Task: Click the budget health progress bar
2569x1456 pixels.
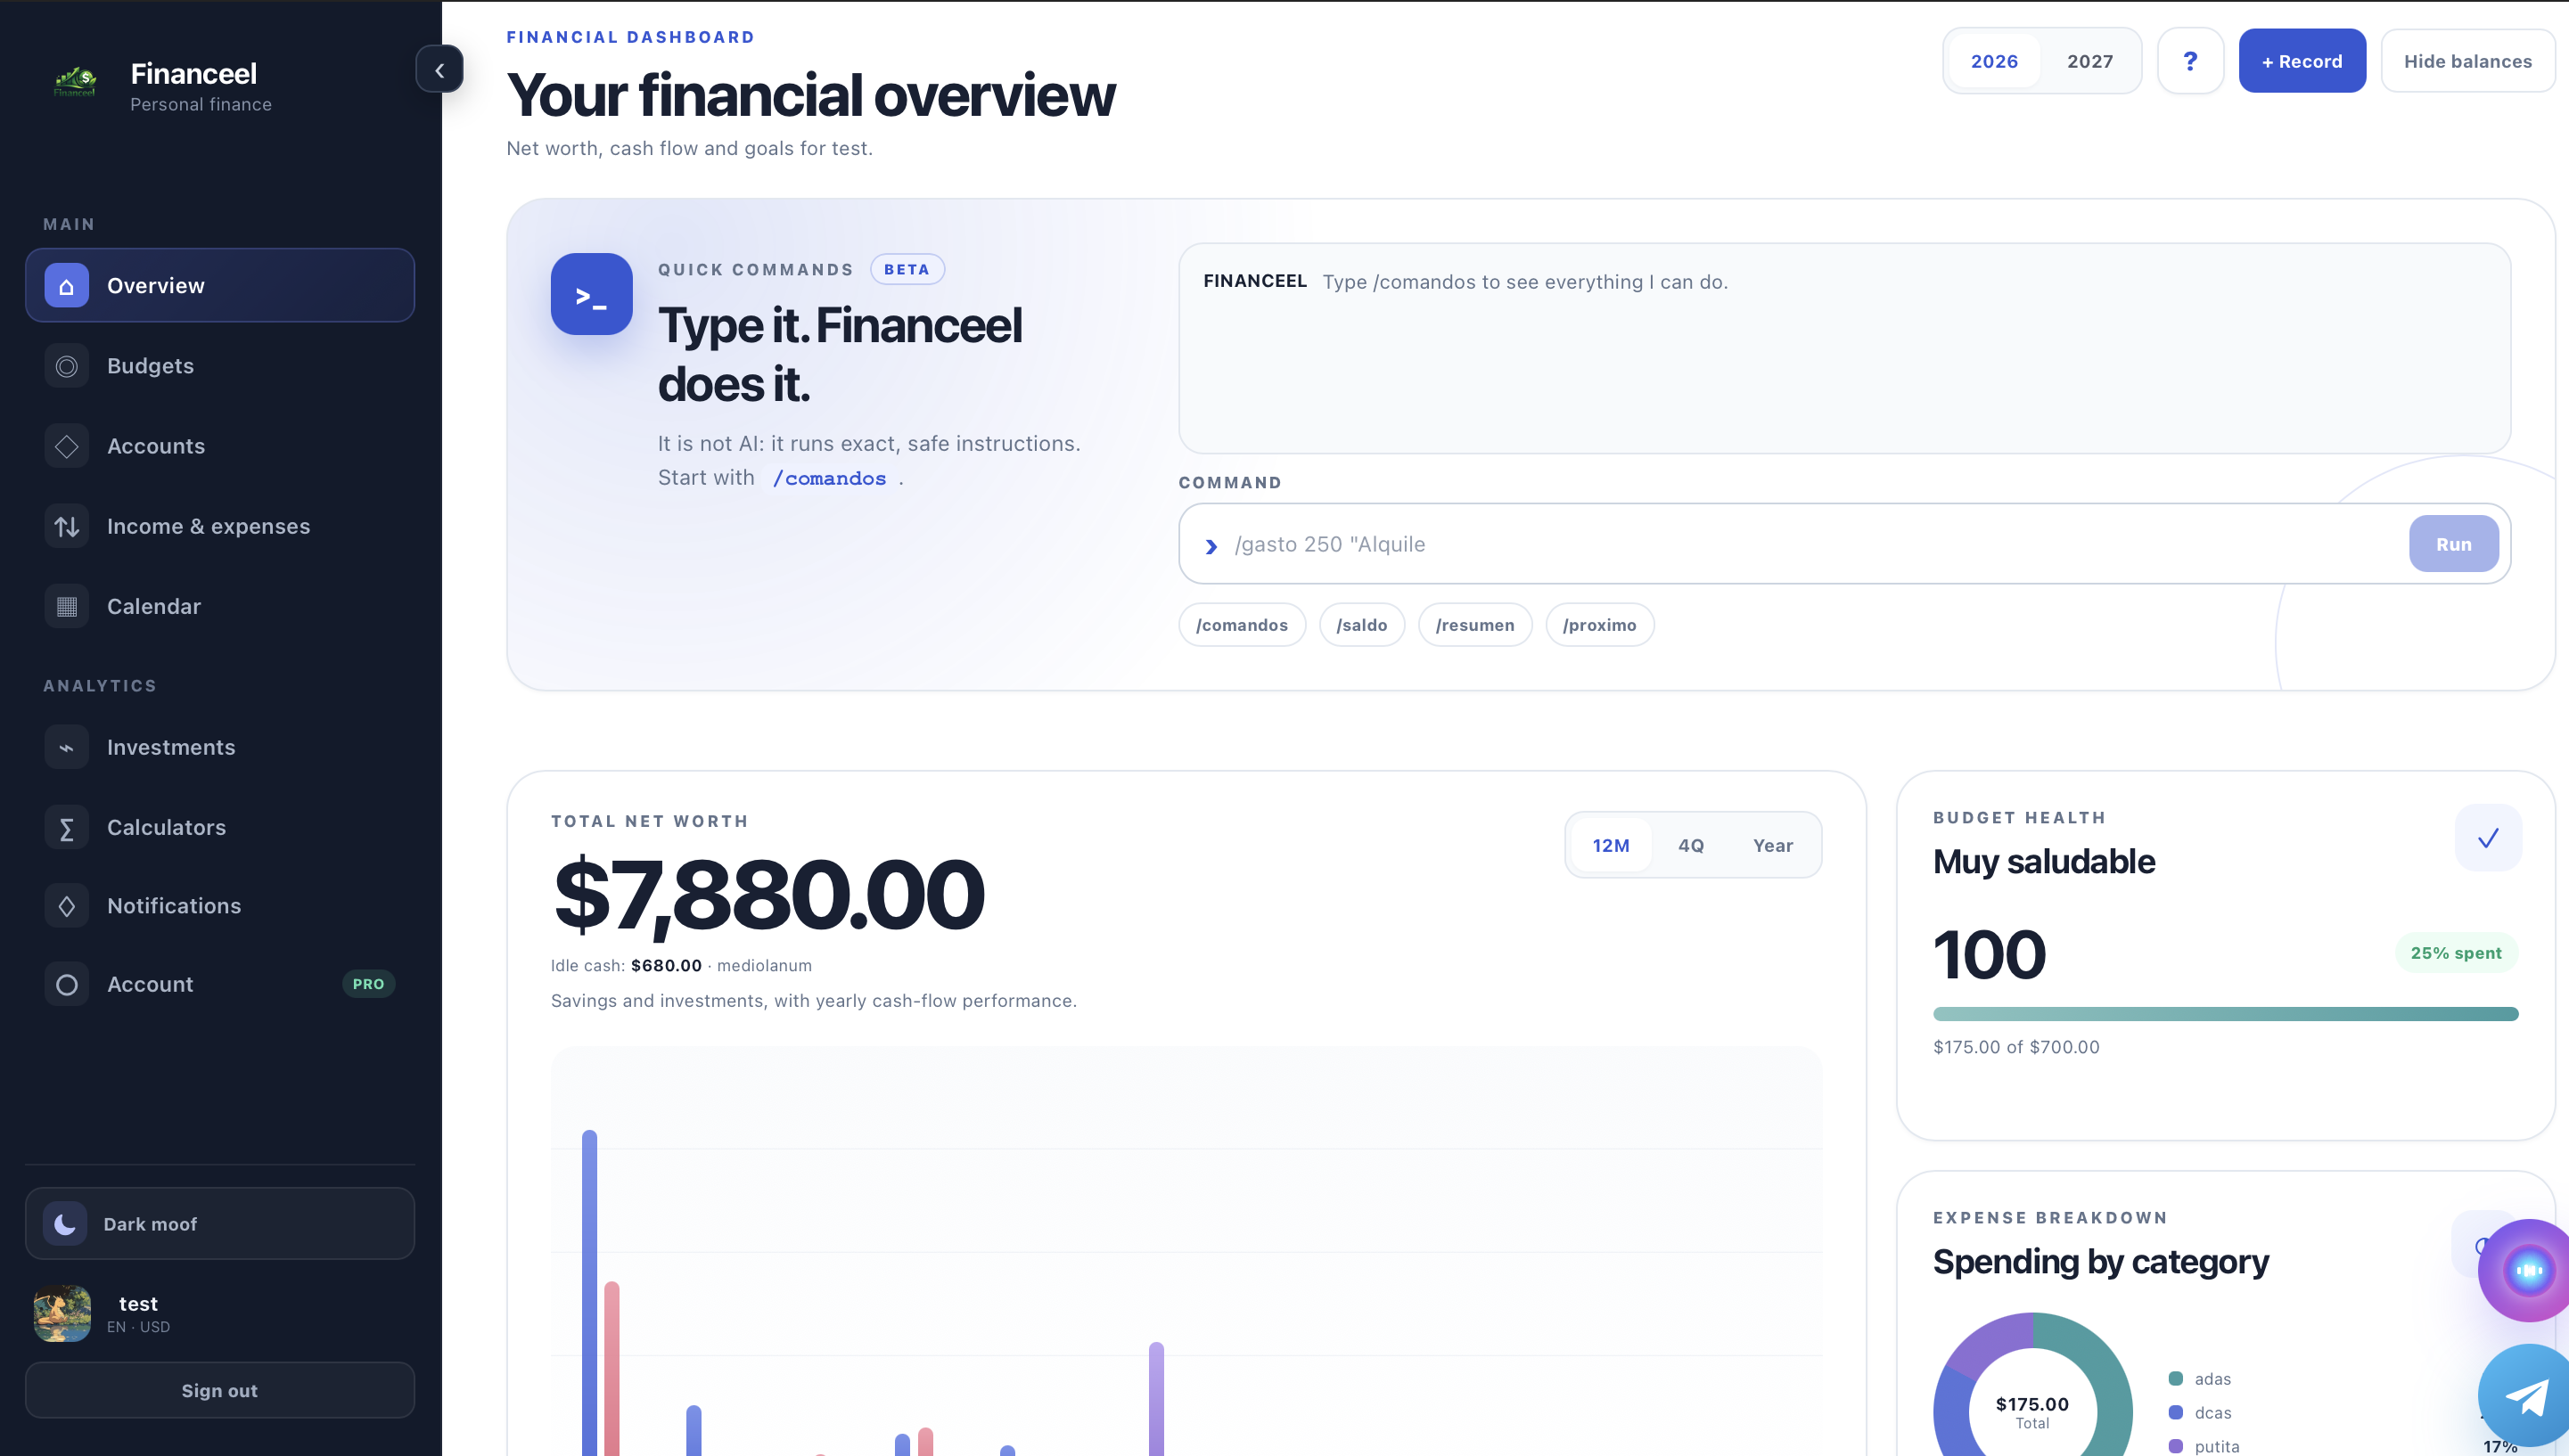Action: (x=2225, y=1014)
